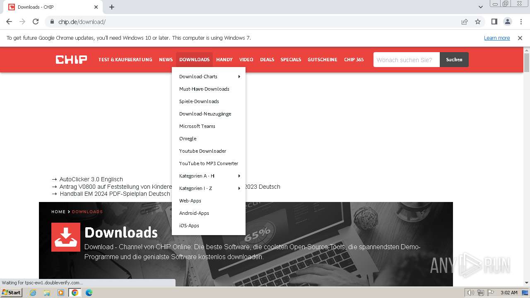This screenshot has height=298, width=530.
Task: Go to HOME breadcrumb
Action: pyautogui.click(x=58, y=211)
